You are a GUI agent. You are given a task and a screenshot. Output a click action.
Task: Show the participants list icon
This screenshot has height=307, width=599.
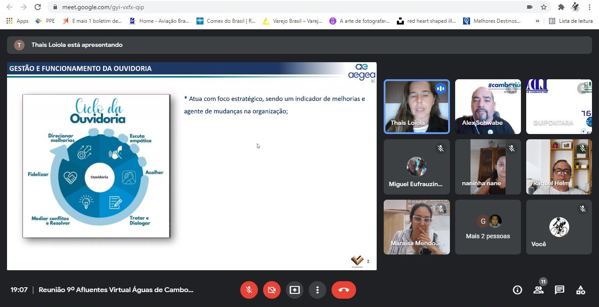tap(538, 290)
